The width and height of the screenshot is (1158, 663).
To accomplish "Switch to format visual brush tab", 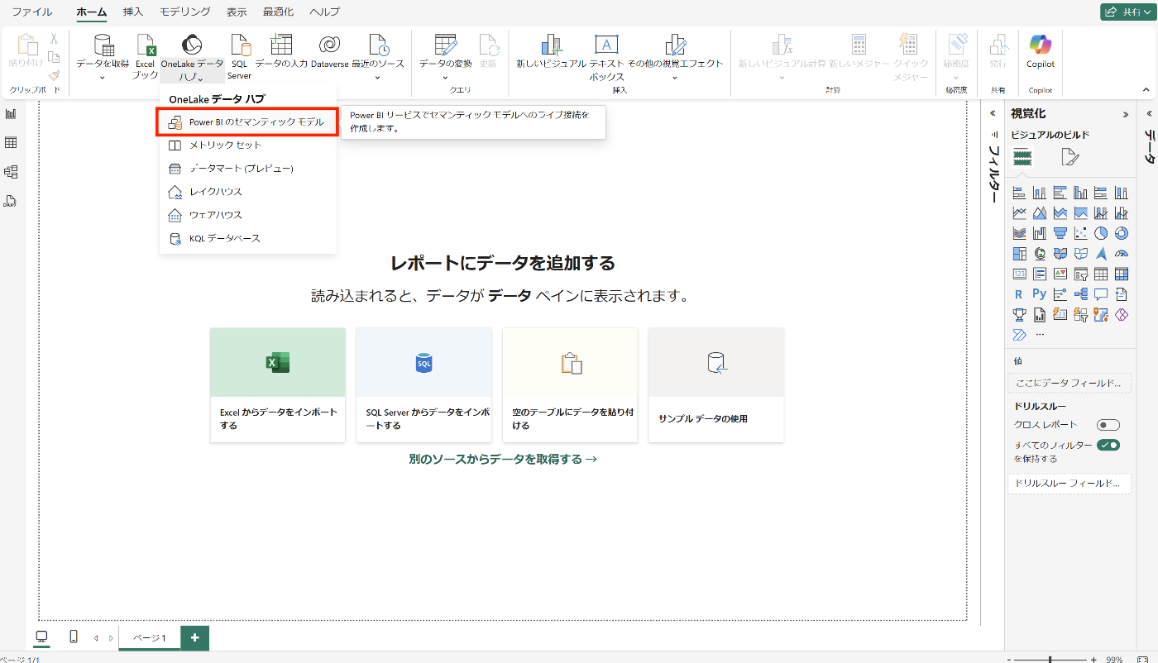I will [x=1069, y=157].
